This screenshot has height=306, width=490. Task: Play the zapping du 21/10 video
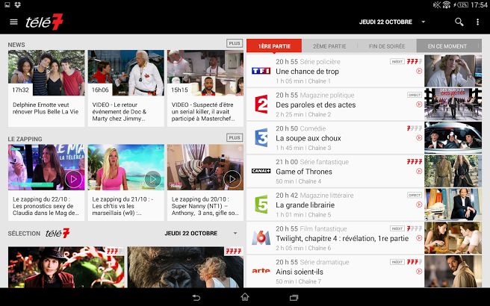pos(153,179)
